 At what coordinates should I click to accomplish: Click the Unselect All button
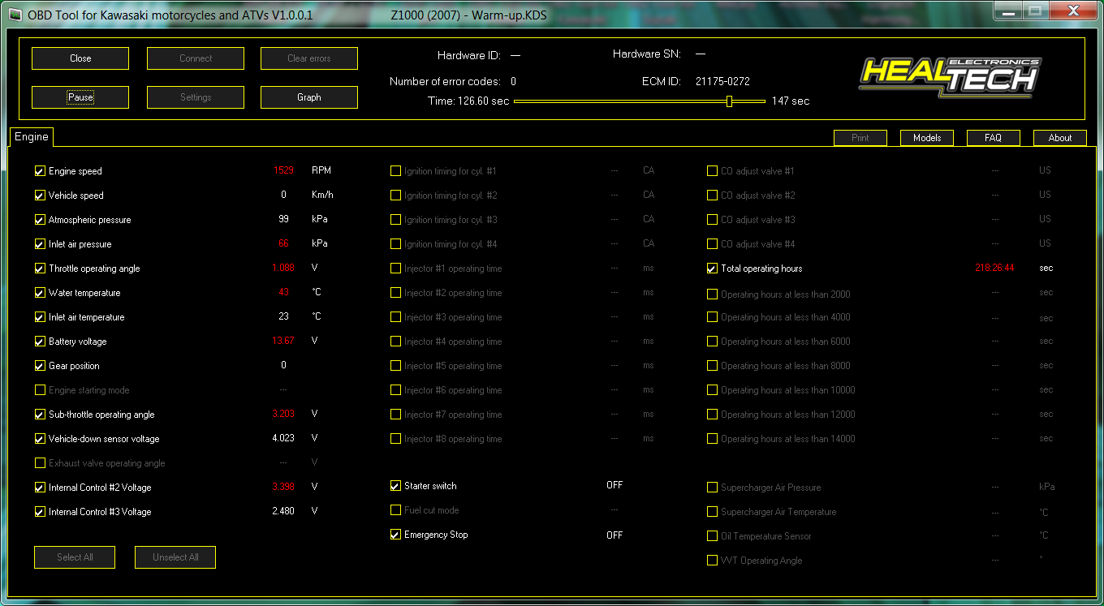click(175, 557)
